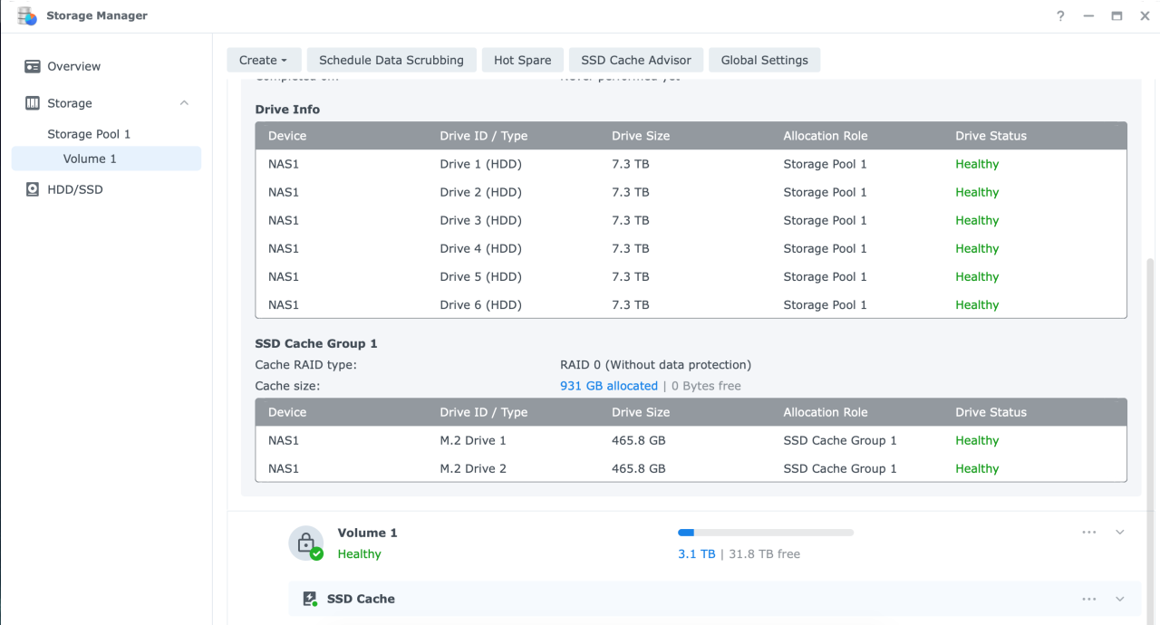Open the Volume 1 three-dot options menu
Image resolution: width=1160 pixels, height=625 pixels.
[x=1089, y=533]
